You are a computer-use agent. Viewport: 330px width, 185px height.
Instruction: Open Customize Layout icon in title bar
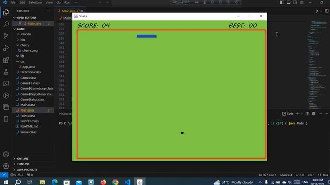302,2
